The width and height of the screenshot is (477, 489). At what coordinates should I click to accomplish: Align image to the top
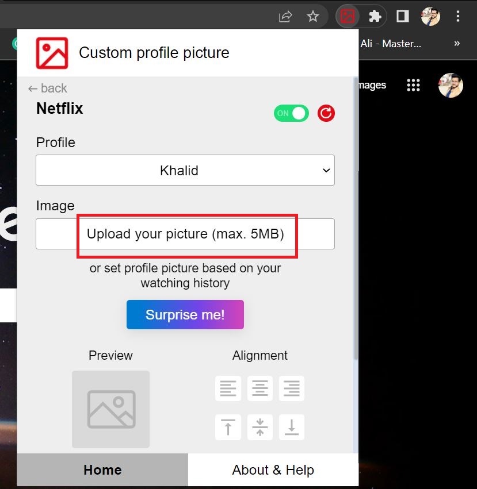point(228,427)
